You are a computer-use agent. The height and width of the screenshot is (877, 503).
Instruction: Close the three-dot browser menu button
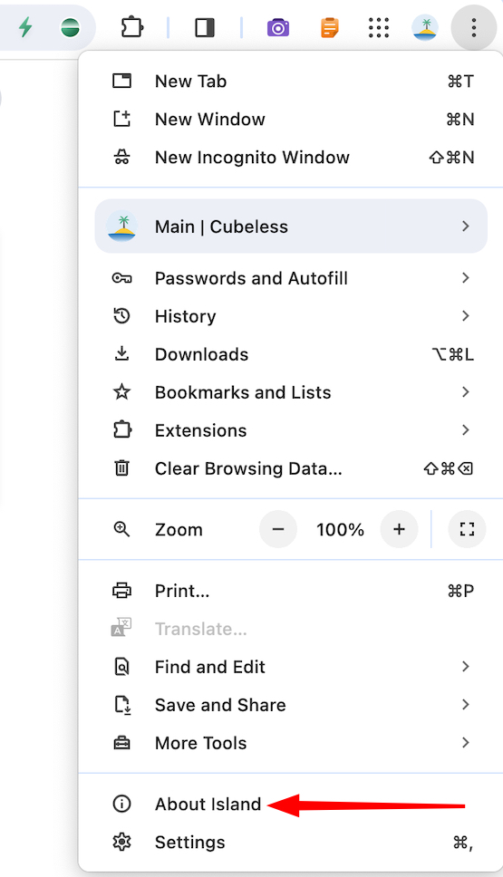[x=474, y=27]
